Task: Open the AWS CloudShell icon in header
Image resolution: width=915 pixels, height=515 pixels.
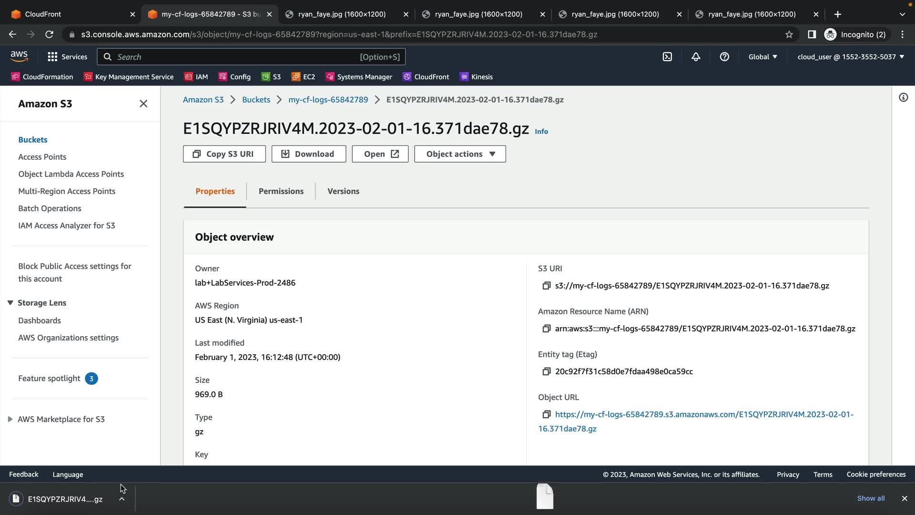Action: [x=667, y=57]
